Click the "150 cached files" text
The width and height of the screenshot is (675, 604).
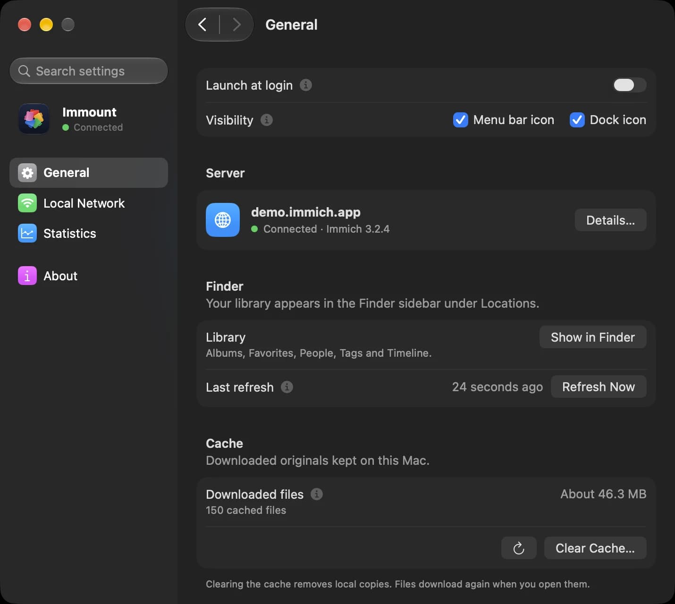coord(246,510)
